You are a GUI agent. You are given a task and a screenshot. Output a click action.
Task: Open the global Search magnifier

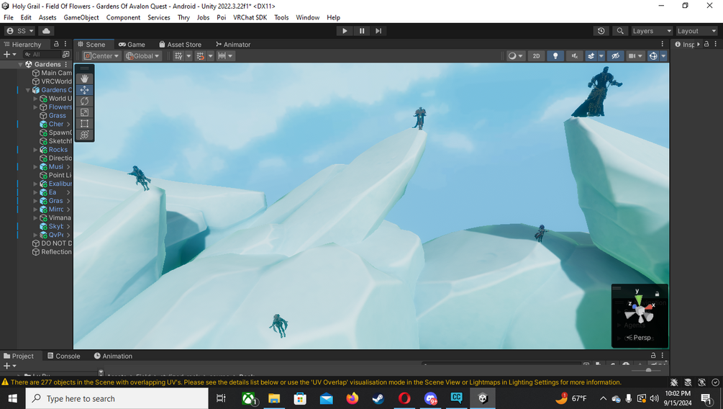point(620,31)
